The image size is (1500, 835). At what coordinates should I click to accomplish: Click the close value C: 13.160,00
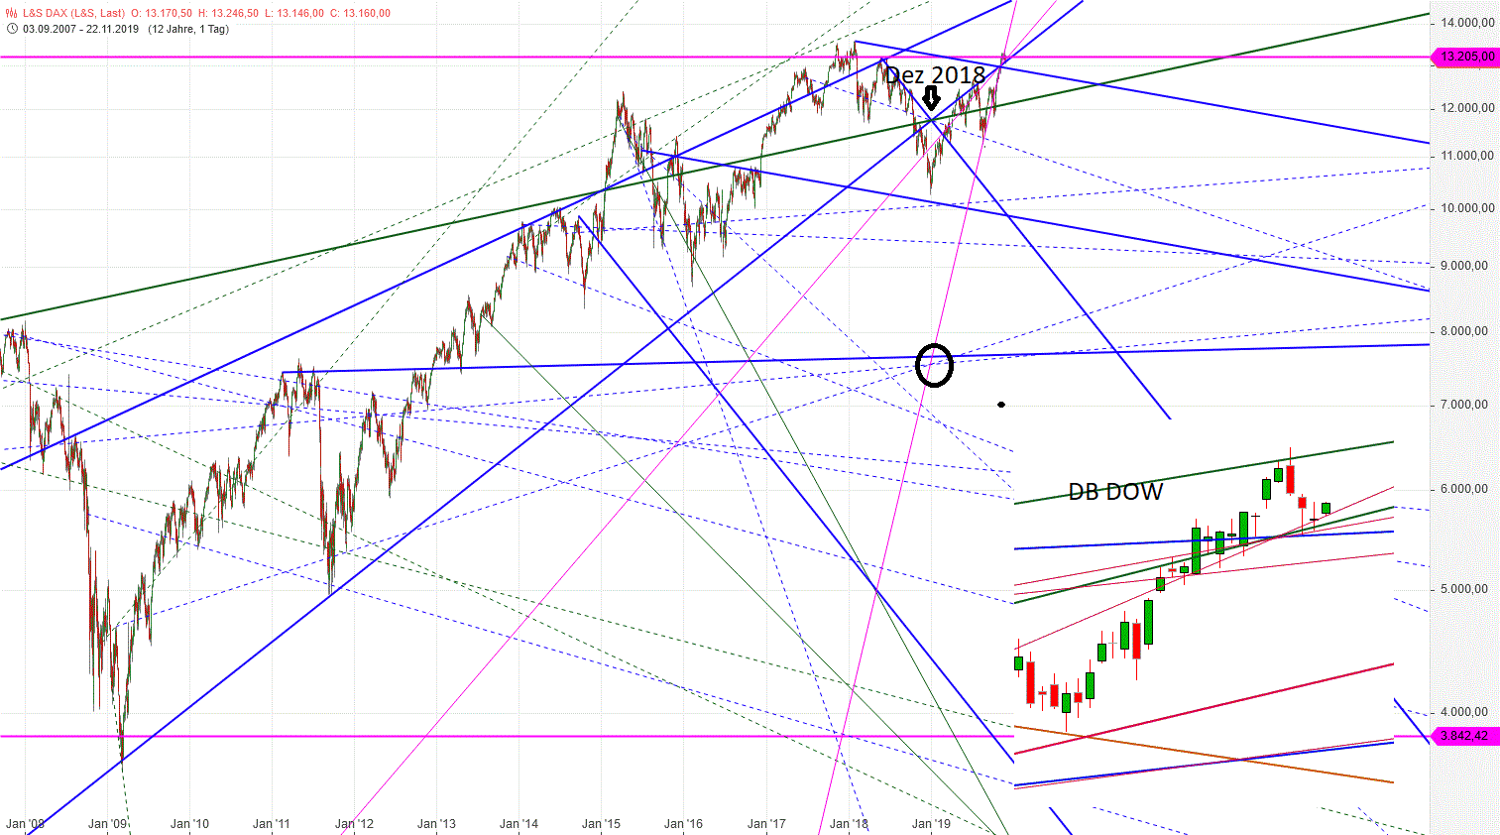(x=360, y=13)
